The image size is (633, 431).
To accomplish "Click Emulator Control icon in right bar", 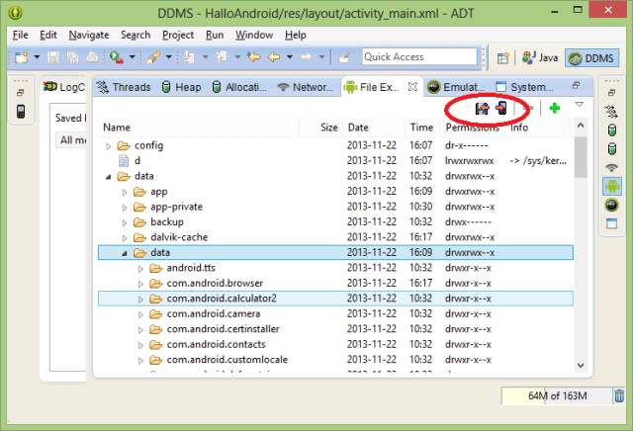I will (x=611, y=205).
